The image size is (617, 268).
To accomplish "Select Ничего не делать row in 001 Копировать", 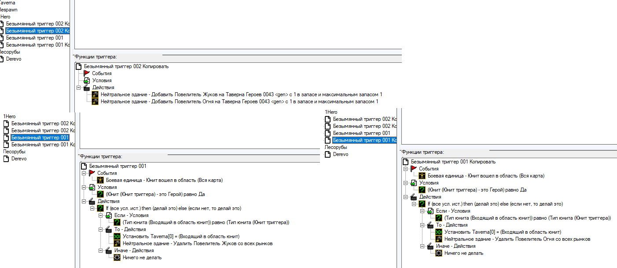I will point(464,253).
